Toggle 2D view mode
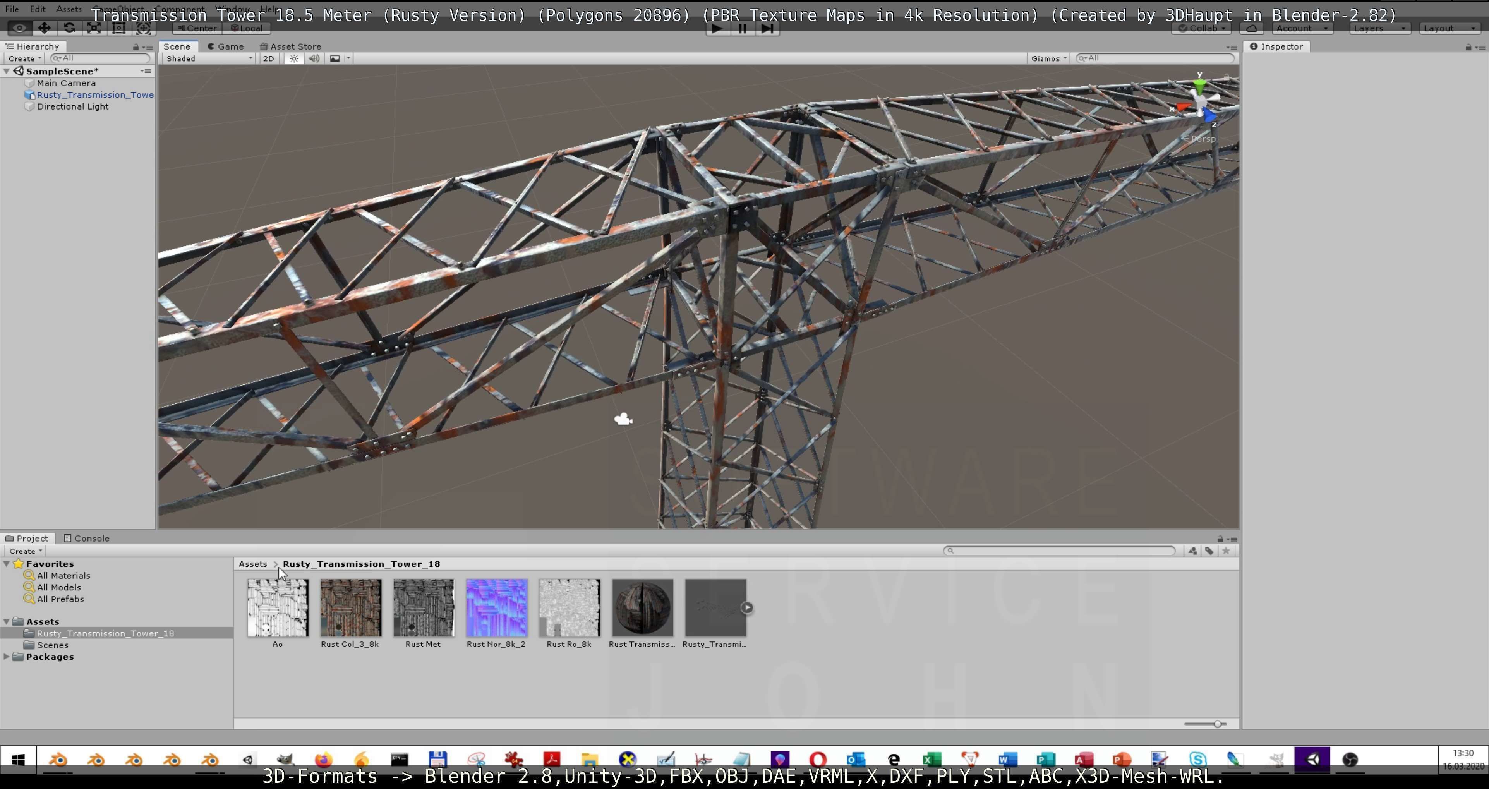Viewport: 1489px width, 789px height. tap(268, 58)
